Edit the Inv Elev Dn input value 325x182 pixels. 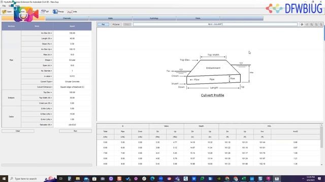(x=72, y=33)
